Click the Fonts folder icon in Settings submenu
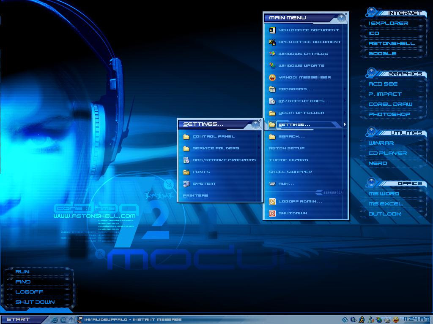Viewport: 433px width, 324px height. pyautogui.click(x=186, y=172)
